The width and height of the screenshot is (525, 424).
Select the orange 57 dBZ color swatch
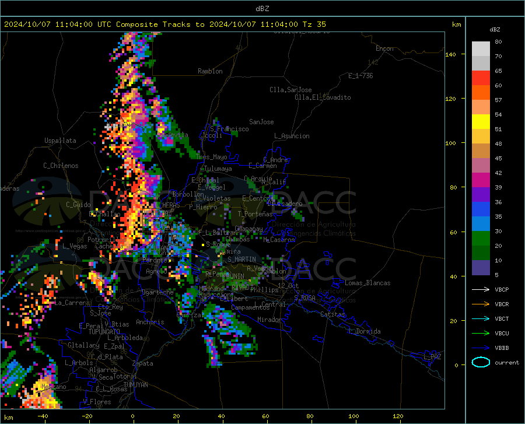point(481,93)
